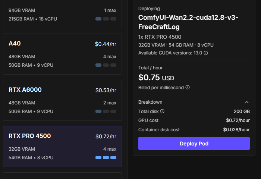Click info icon next to CUDA versions

click(206, 53)
